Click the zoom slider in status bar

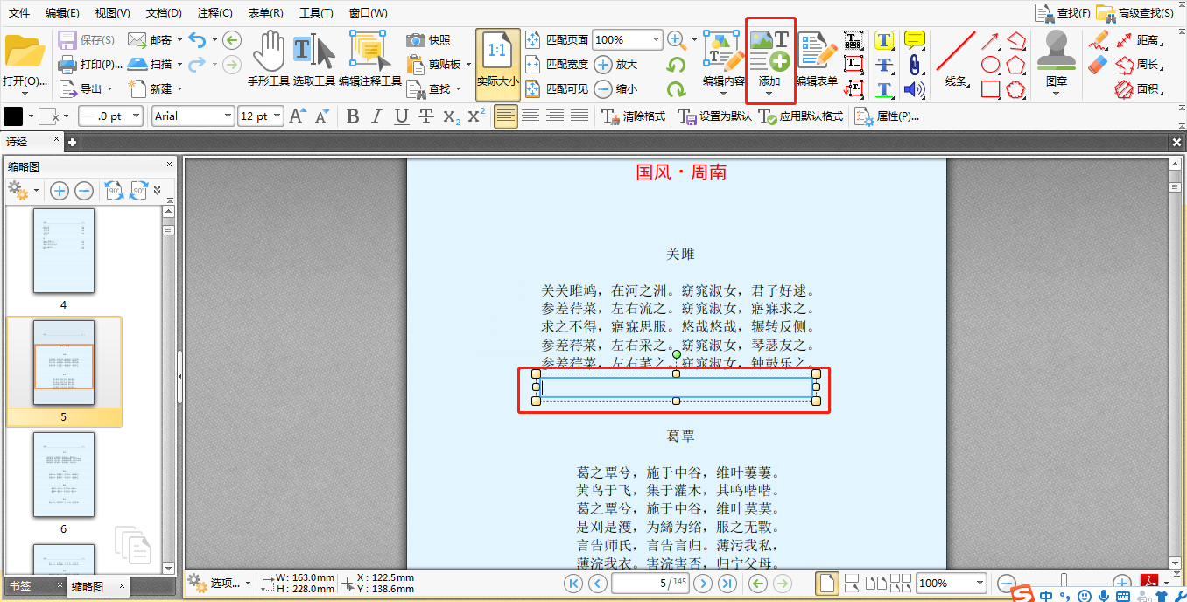(x=1064, y=583)
